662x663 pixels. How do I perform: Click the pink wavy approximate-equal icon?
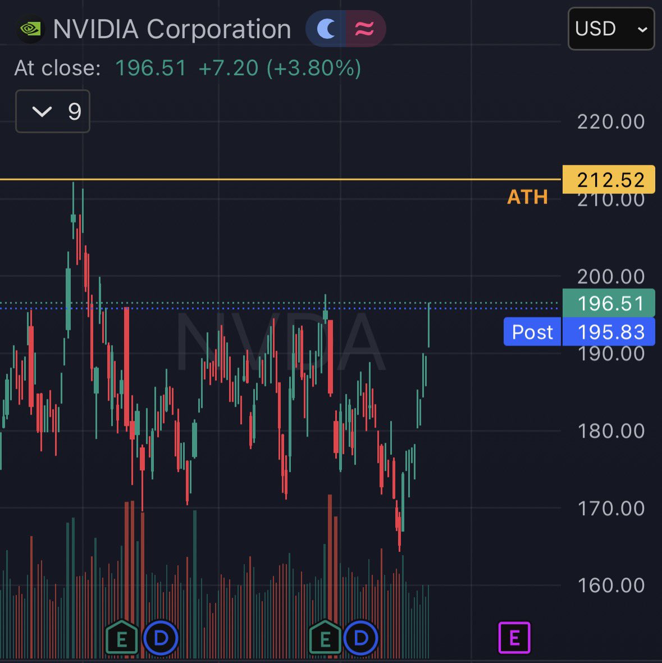(364, 29)
